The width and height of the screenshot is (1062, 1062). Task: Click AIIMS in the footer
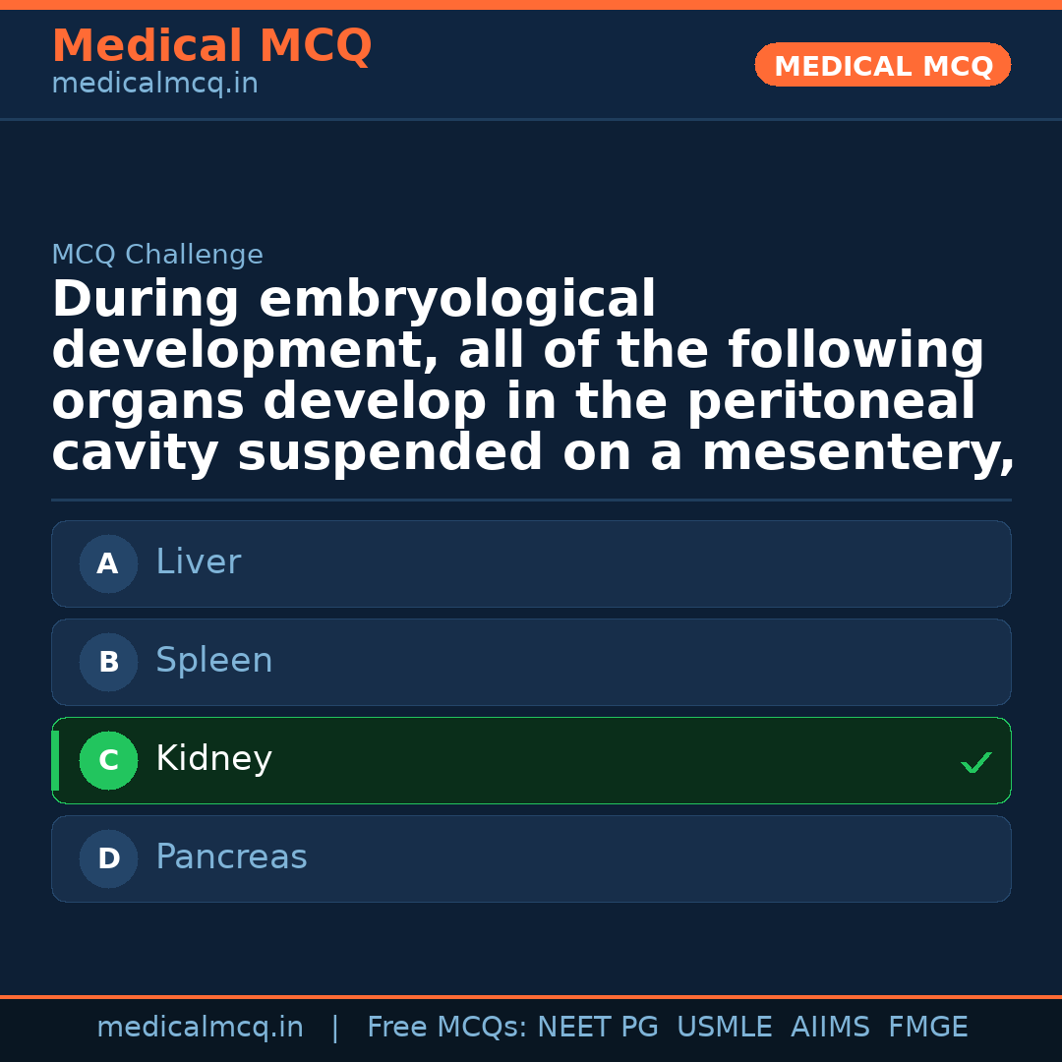(x=830, y=1028)
